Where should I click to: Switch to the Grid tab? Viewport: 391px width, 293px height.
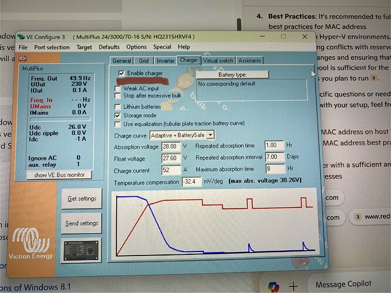[144, 61]
